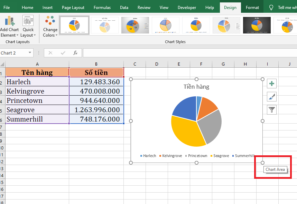Screen dimensions: 297x204
Task: Expand the Name Box dropdown arrow
Action: pyautogui.click(x=30, y=53)
